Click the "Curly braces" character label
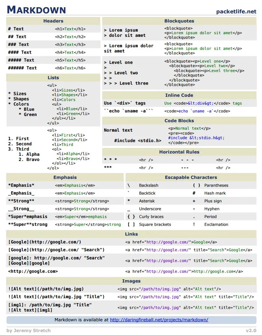Image resolution: width=262 pixels, height=335 pixels. (151, 217)
